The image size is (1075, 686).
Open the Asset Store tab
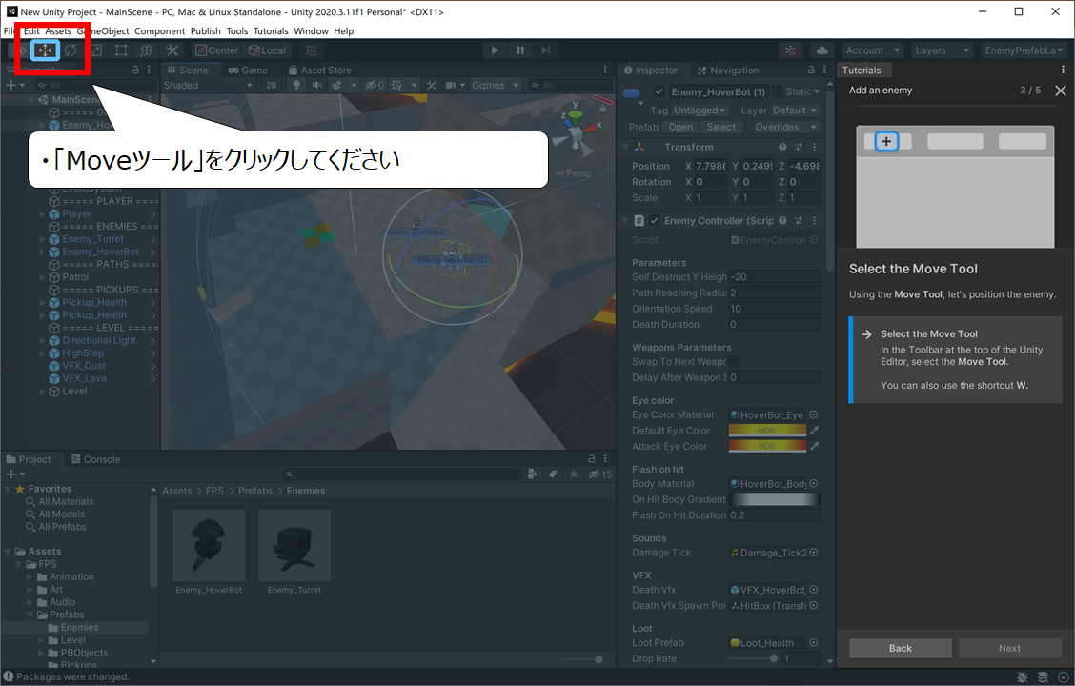320,70
